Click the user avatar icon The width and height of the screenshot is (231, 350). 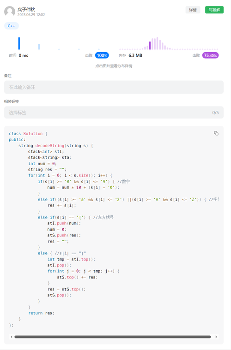pos(10,12)
